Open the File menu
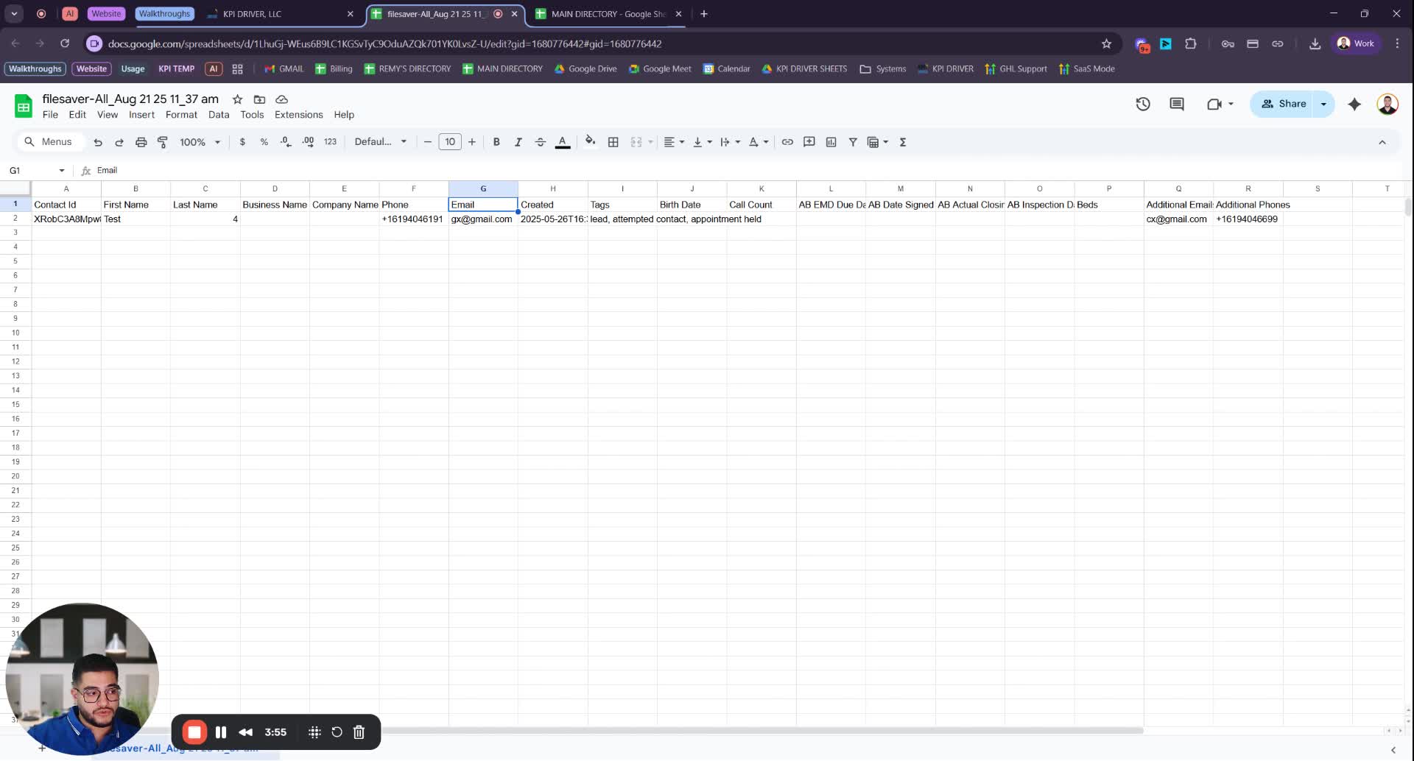Screen dimensions: 1414x761 (x=50, y=115)
